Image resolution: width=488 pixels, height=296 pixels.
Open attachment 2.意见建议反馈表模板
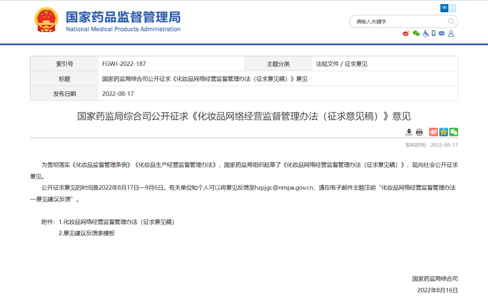tap(87, 233)
